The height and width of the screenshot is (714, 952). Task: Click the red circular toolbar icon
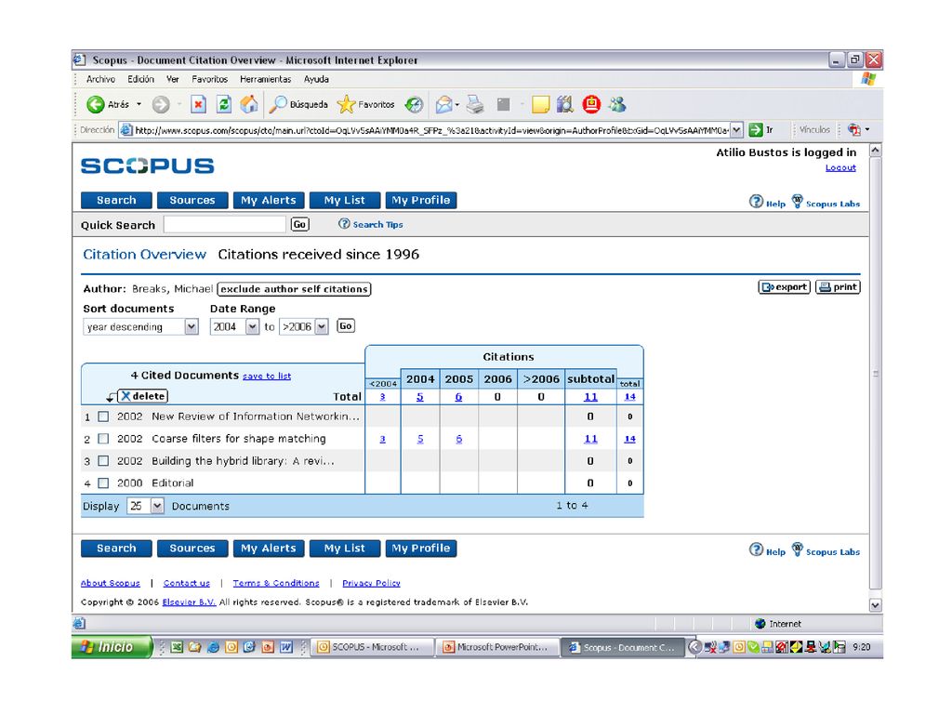tap(591, 104)
